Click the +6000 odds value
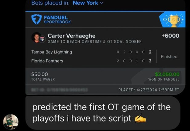 pos(170,36)
